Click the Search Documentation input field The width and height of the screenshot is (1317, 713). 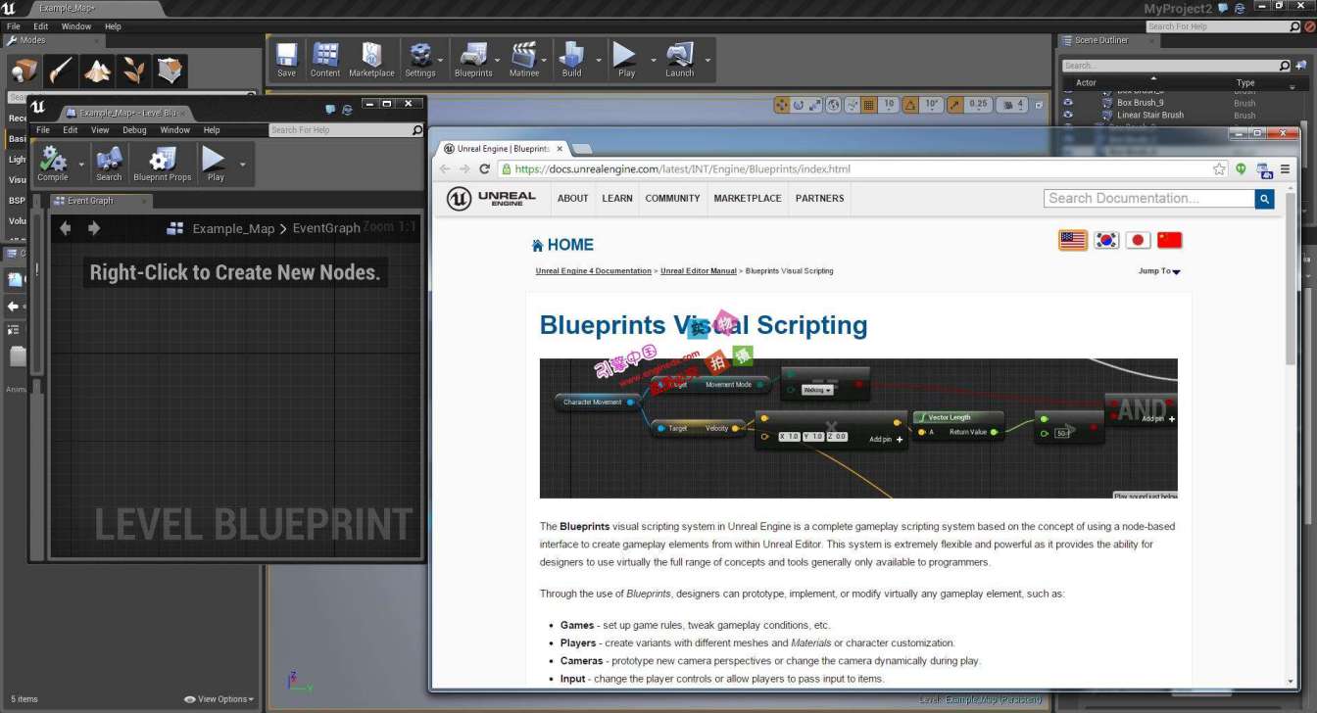tap(1149, 199)
